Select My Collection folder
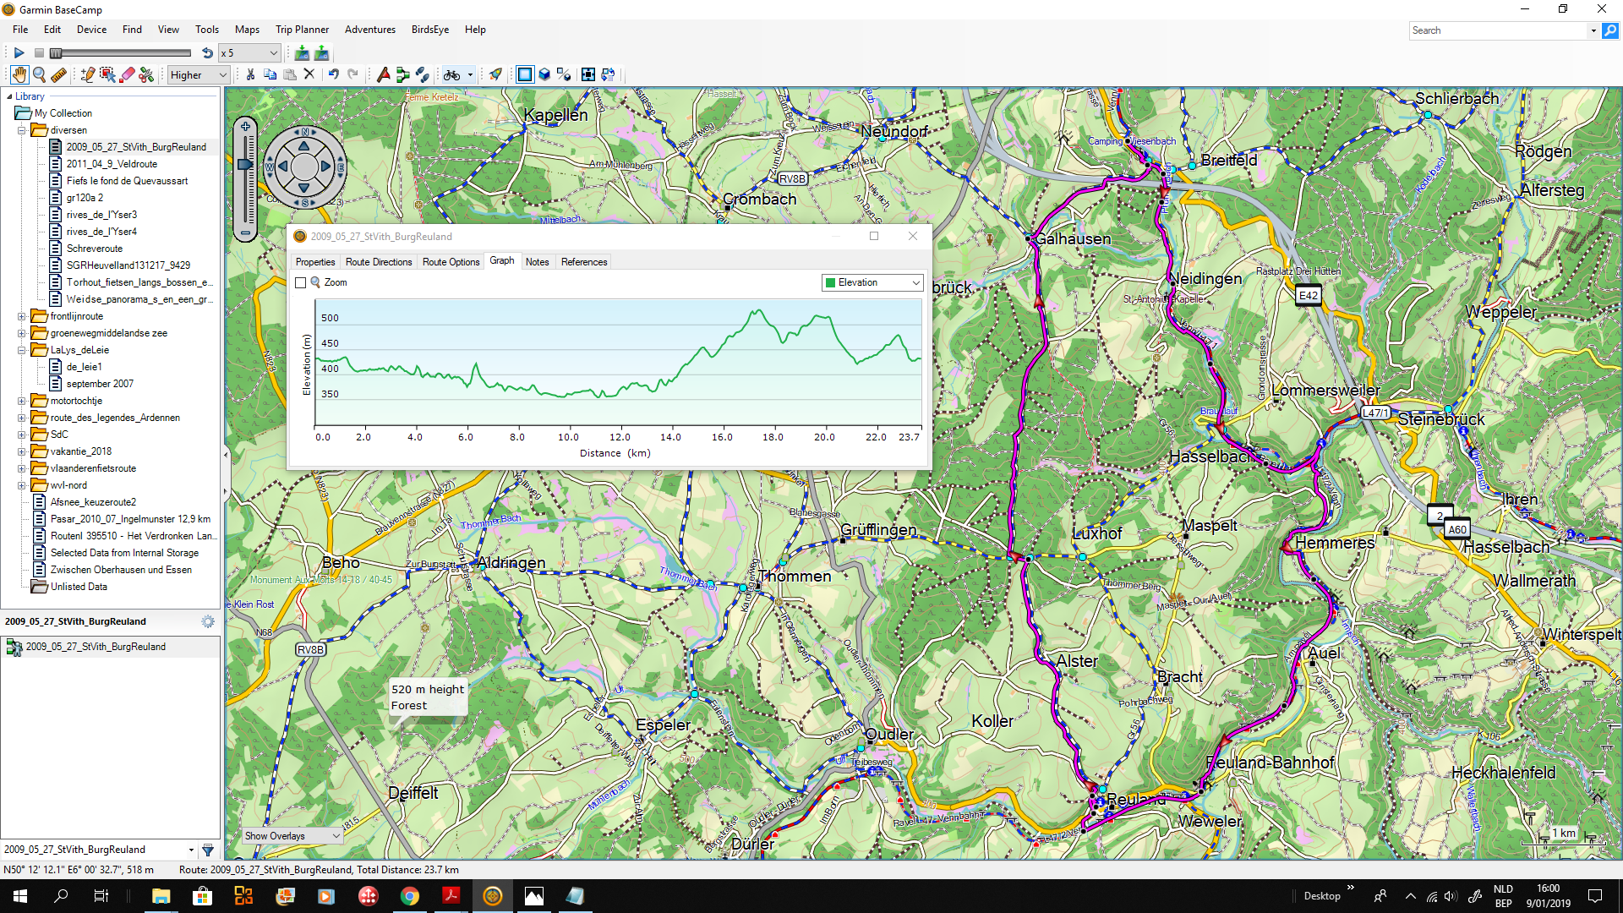The image size is (1623, 913). pos(63,113)
